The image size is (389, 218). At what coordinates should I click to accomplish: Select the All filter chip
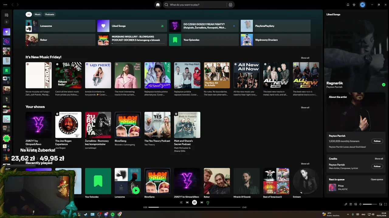tap(29, 14)
